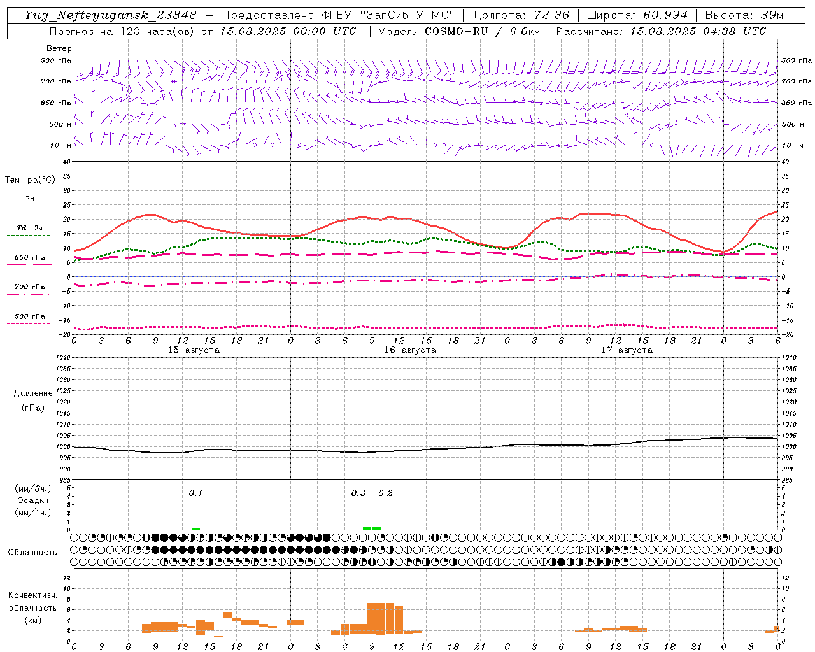815x652 pixels.
Task: Click the Осадки panel label
Action: tap(33, 500)
